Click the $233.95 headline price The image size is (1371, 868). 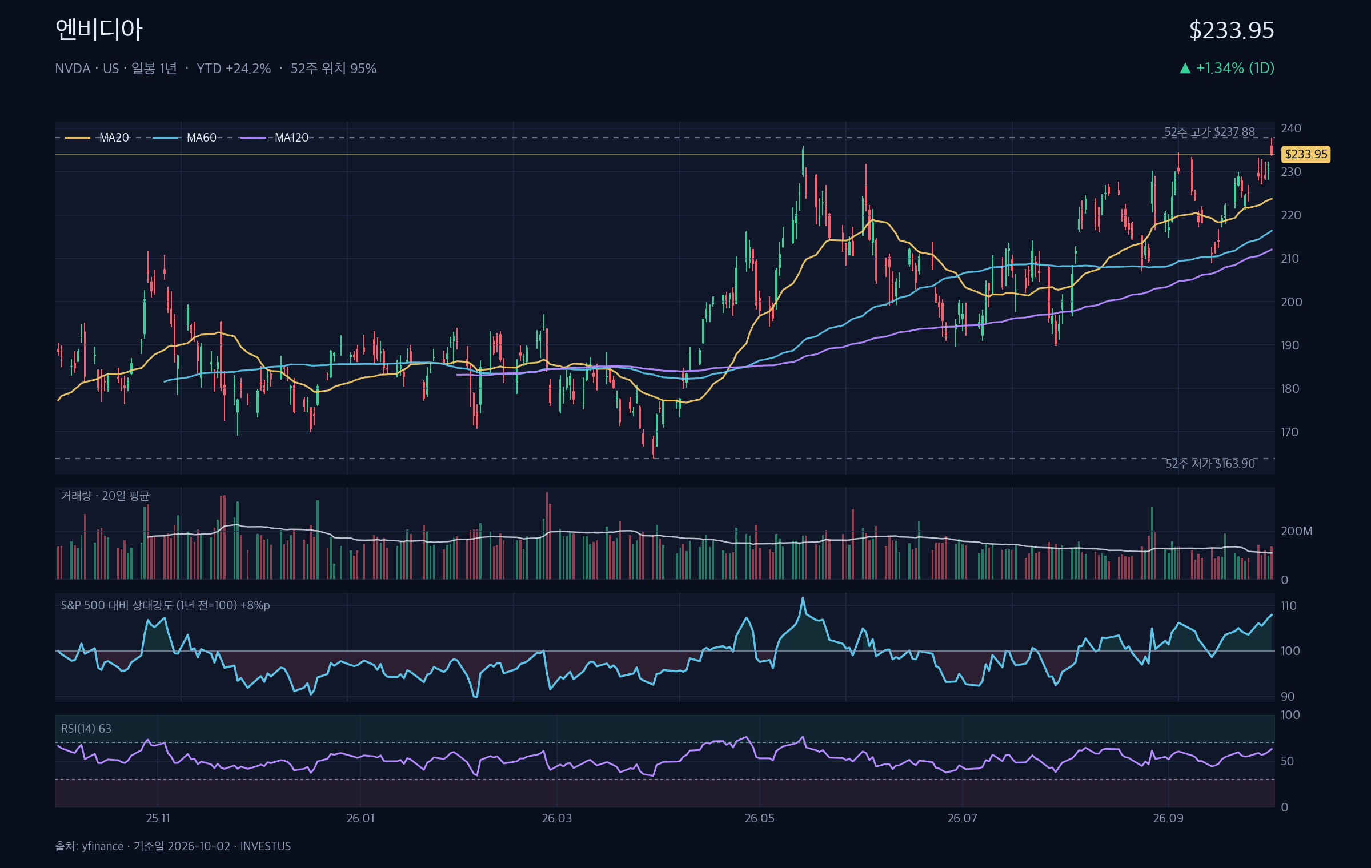coord(1232,31)
